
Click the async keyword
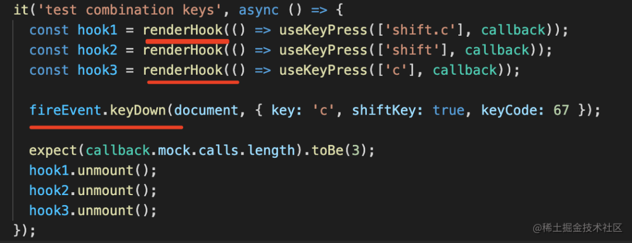[x=259, y=10]
